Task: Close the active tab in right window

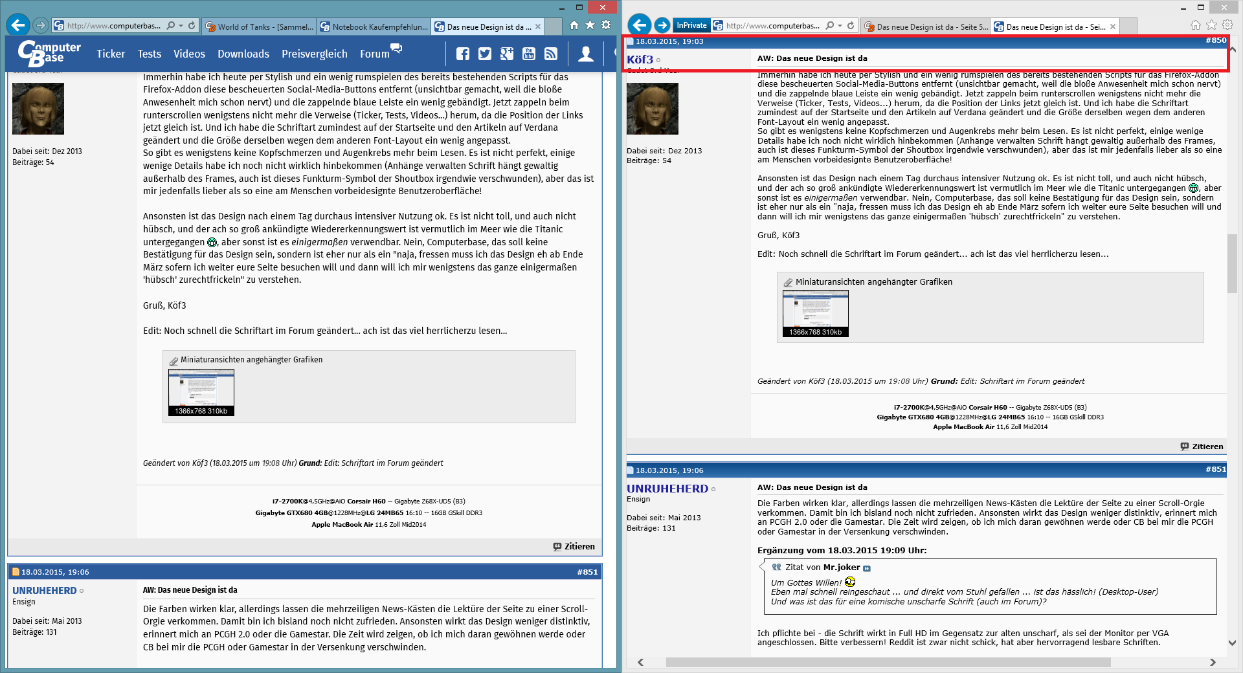Action: [x=1113, y=27]
